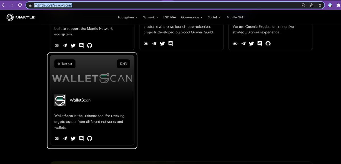Open WalletScan Discord icon
Viewport: 341px width, 164px height.
click(81, 138)
